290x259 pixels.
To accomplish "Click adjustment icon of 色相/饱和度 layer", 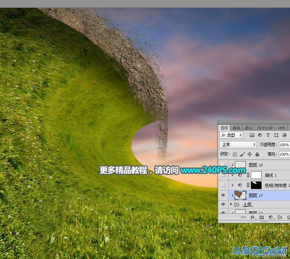I will 240,185.
